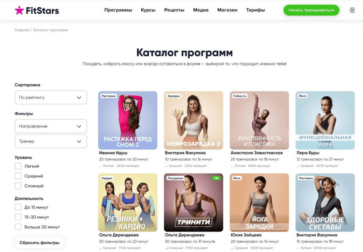Tick the До 15 минут checkbox
The height and width of the screenshot is (252, 363).
pyautogui.click(x=18, y=207)
